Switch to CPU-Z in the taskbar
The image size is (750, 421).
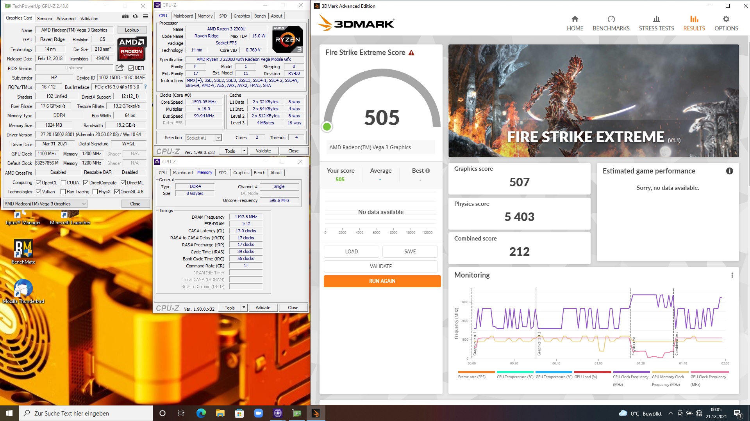(278, 413)
